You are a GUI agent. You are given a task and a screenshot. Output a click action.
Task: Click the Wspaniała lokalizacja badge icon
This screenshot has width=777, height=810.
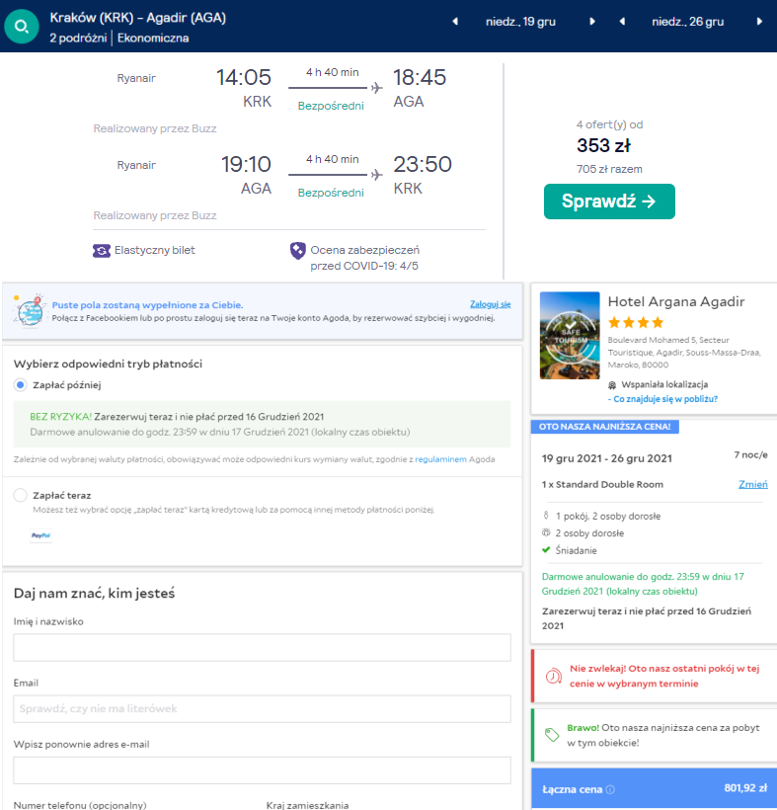612,385
